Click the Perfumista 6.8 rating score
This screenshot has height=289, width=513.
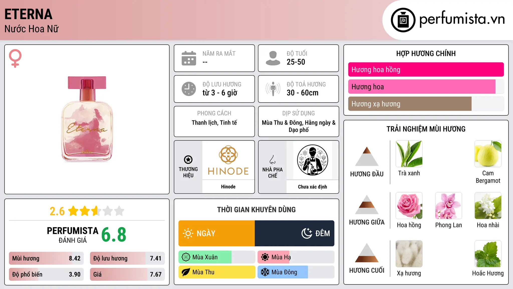114,235
